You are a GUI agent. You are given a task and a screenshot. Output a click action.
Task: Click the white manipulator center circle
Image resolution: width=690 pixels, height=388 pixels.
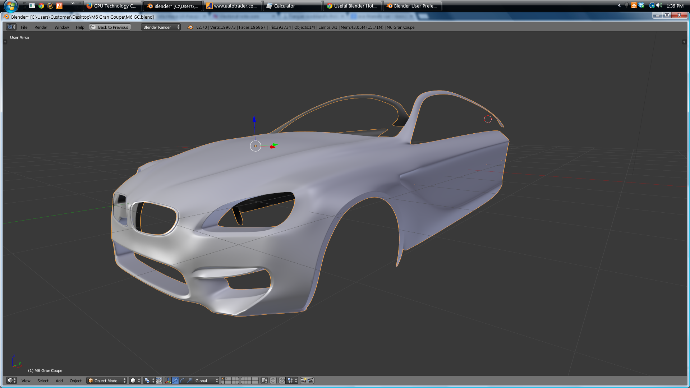pos(256,146)
